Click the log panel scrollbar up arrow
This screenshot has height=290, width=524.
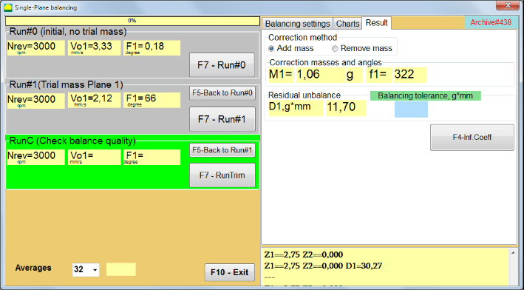(x=513, y=253)
